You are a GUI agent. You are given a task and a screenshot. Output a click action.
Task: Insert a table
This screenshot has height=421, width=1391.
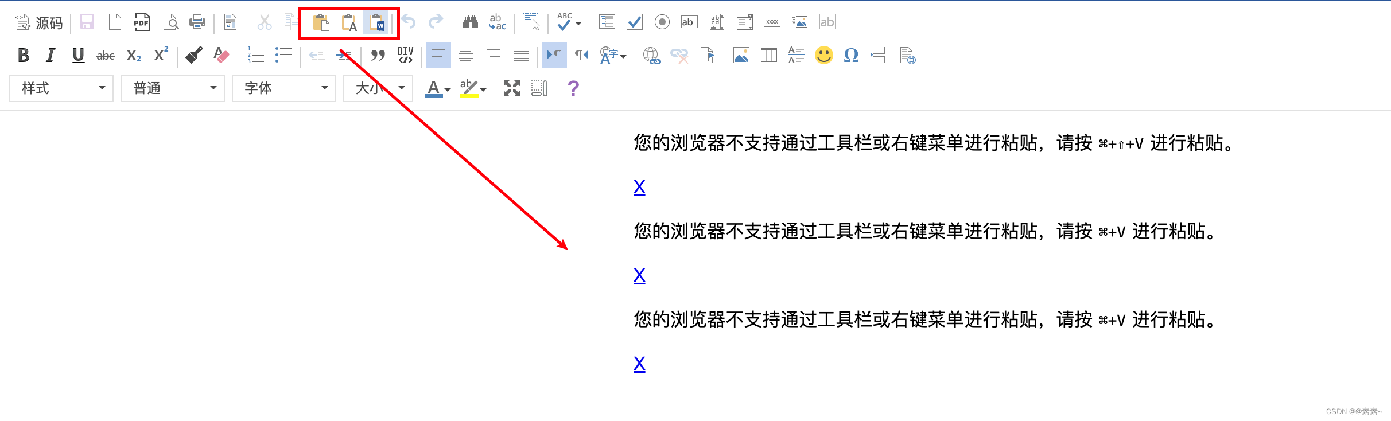point(768,55)
